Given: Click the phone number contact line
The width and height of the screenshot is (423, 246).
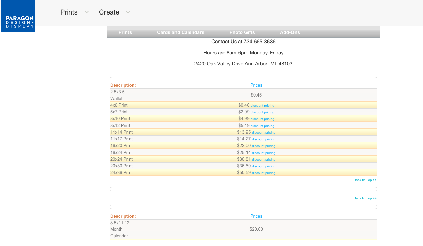Looking at the screenshot, I should (243, 42).
